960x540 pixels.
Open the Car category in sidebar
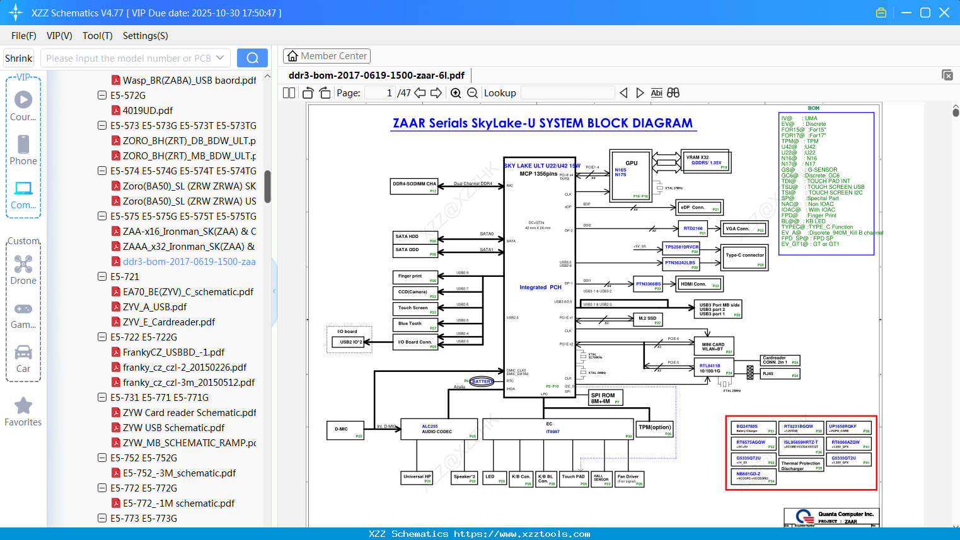point(23,359)
